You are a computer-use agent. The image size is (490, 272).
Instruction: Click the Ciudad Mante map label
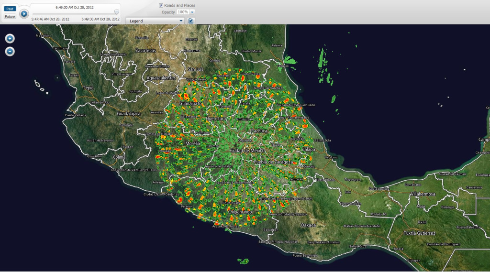coord(251,51)
